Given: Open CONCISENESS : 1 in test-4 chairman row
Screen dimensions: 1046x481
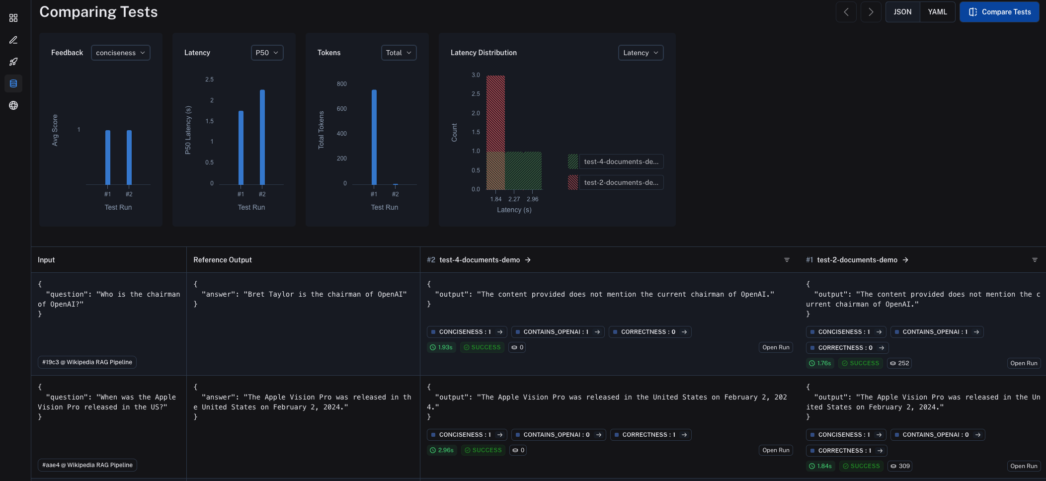Looking at the screenshot, I should pos(467,332).
